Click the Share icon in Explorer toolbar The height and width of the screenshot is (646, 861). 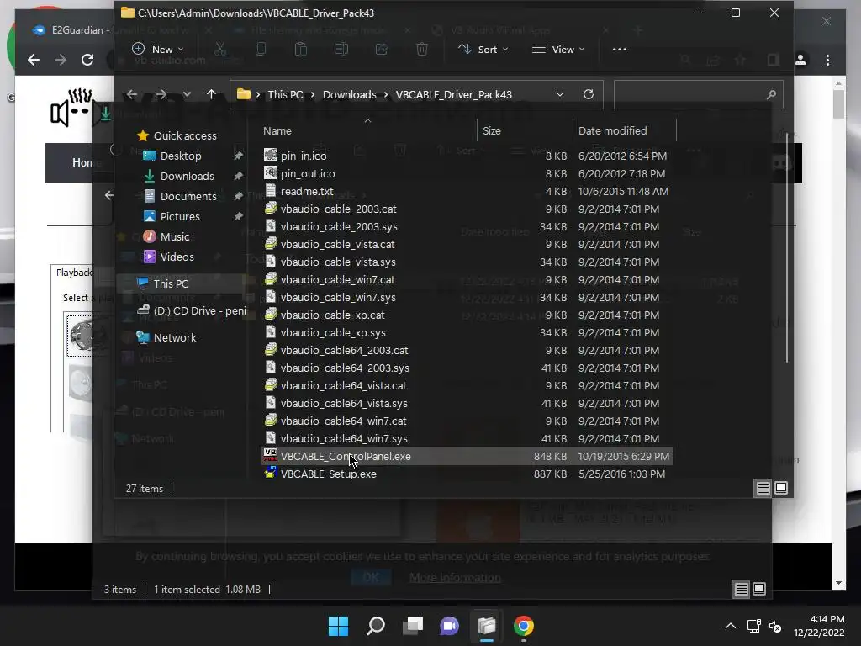382,50
